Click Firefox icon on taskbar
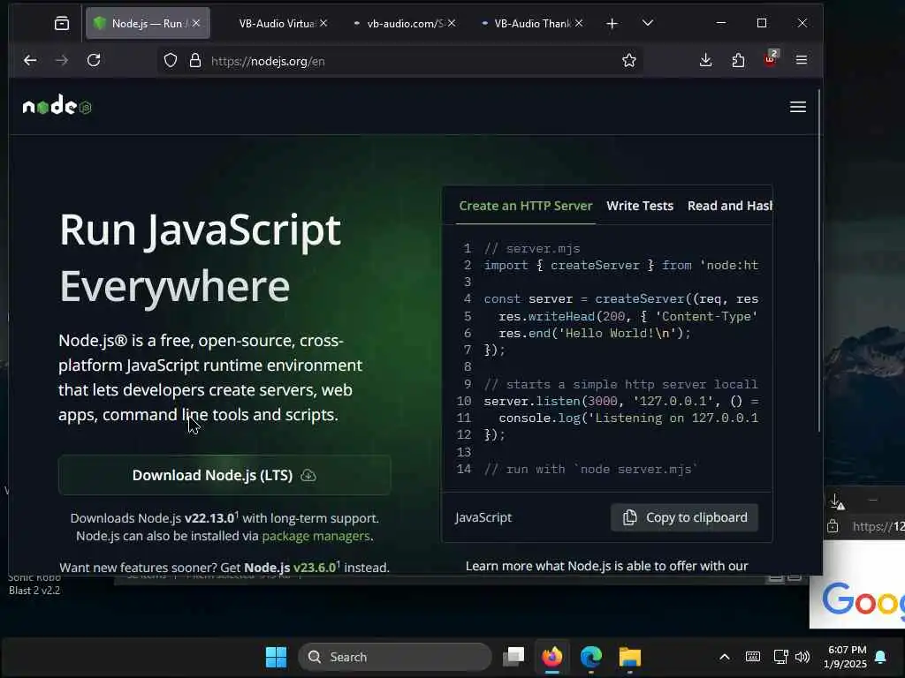Image resolution: width=905 pixels, height=678 pixels. 551,657
